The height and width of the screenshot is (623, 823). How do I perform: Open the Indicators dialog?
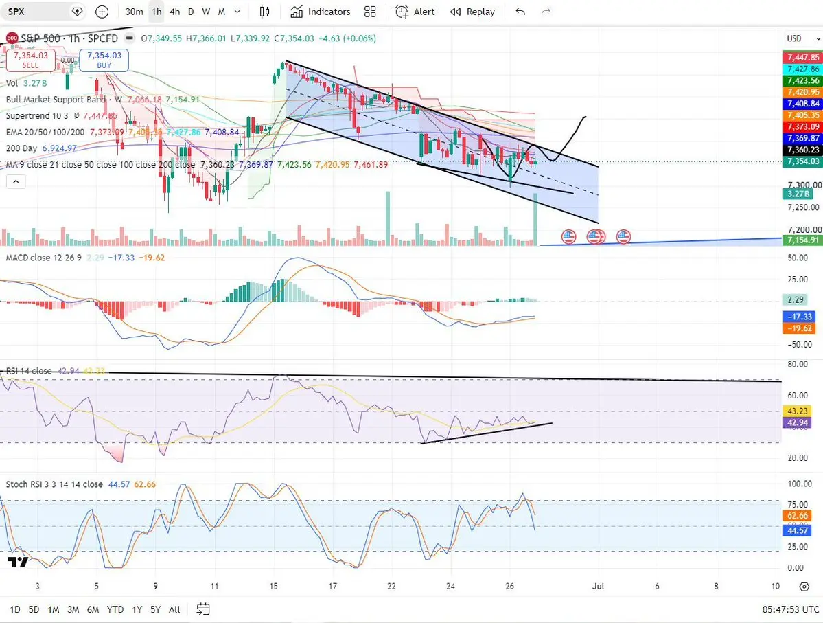point(320,12)
